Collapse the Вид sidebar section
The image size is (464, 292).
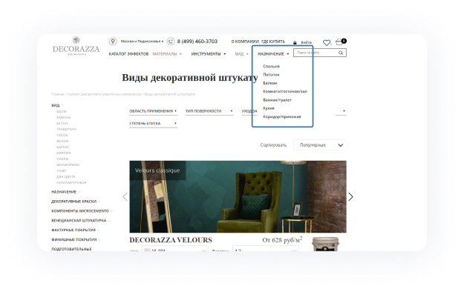57,105
